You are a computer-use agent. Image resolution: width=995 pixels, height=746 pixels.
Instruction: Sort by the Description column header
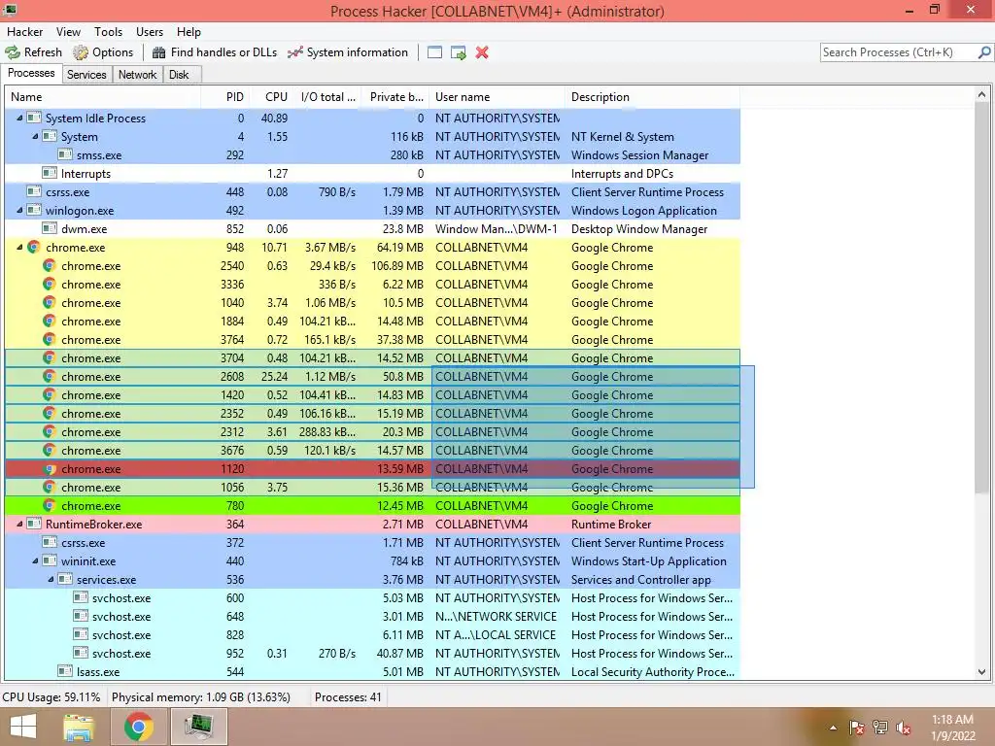(x=652, y=97)
